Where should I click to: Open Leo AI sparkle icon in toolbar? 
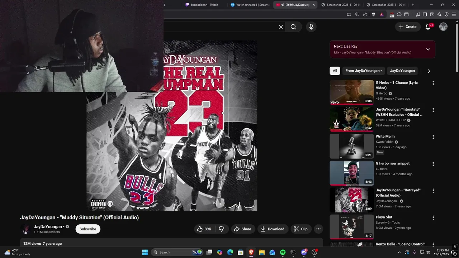[x=439, y=14]
